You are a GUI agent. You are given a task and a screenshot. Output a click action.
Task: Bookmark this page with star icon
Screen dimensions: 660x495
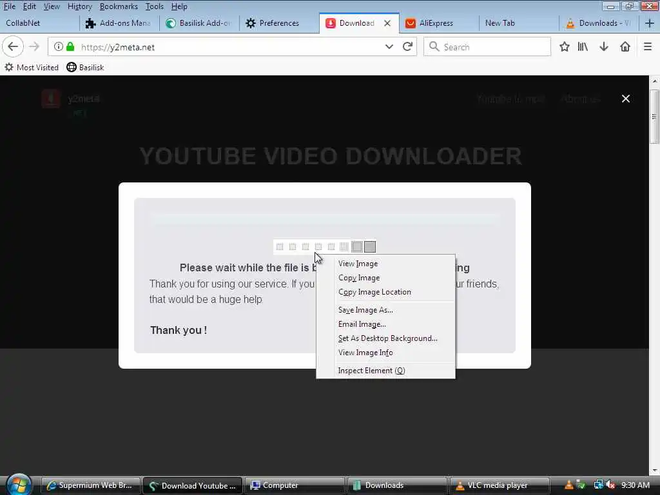(x=565, y=46)
